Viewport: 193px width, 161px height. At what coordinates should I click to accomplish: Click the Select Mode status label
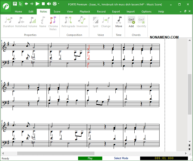(121, 158)
